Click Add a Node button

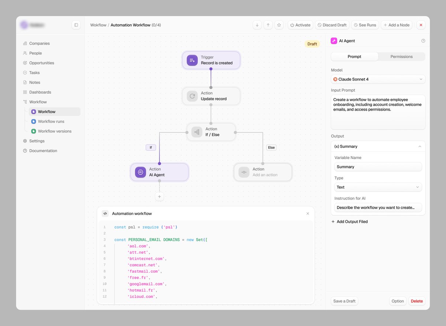(x=397, y=25)
